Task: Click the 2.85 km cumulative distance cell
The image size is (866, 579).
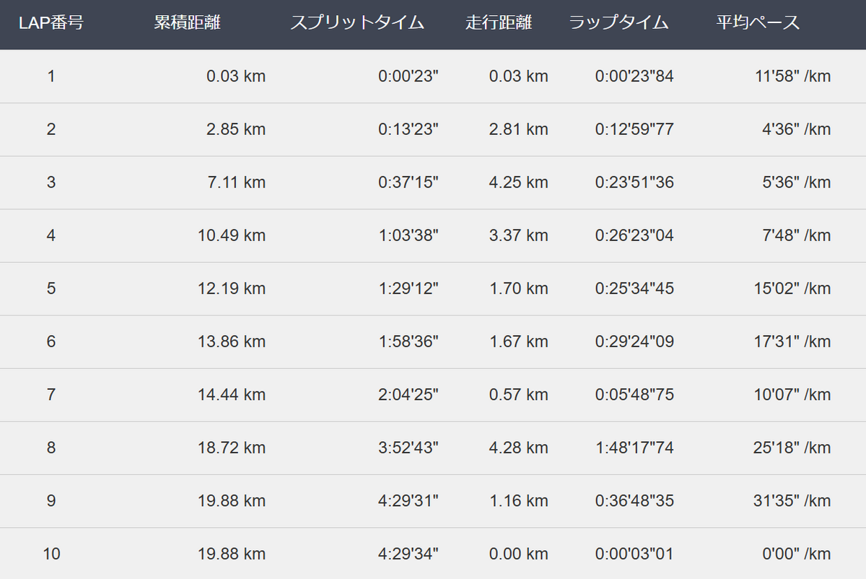Action: pyautogui.click(x=236, y=129)
